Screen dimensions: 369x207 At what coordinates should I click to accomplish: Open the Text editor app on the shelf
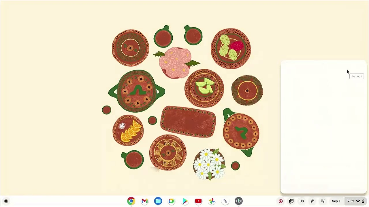pos(239,201)
